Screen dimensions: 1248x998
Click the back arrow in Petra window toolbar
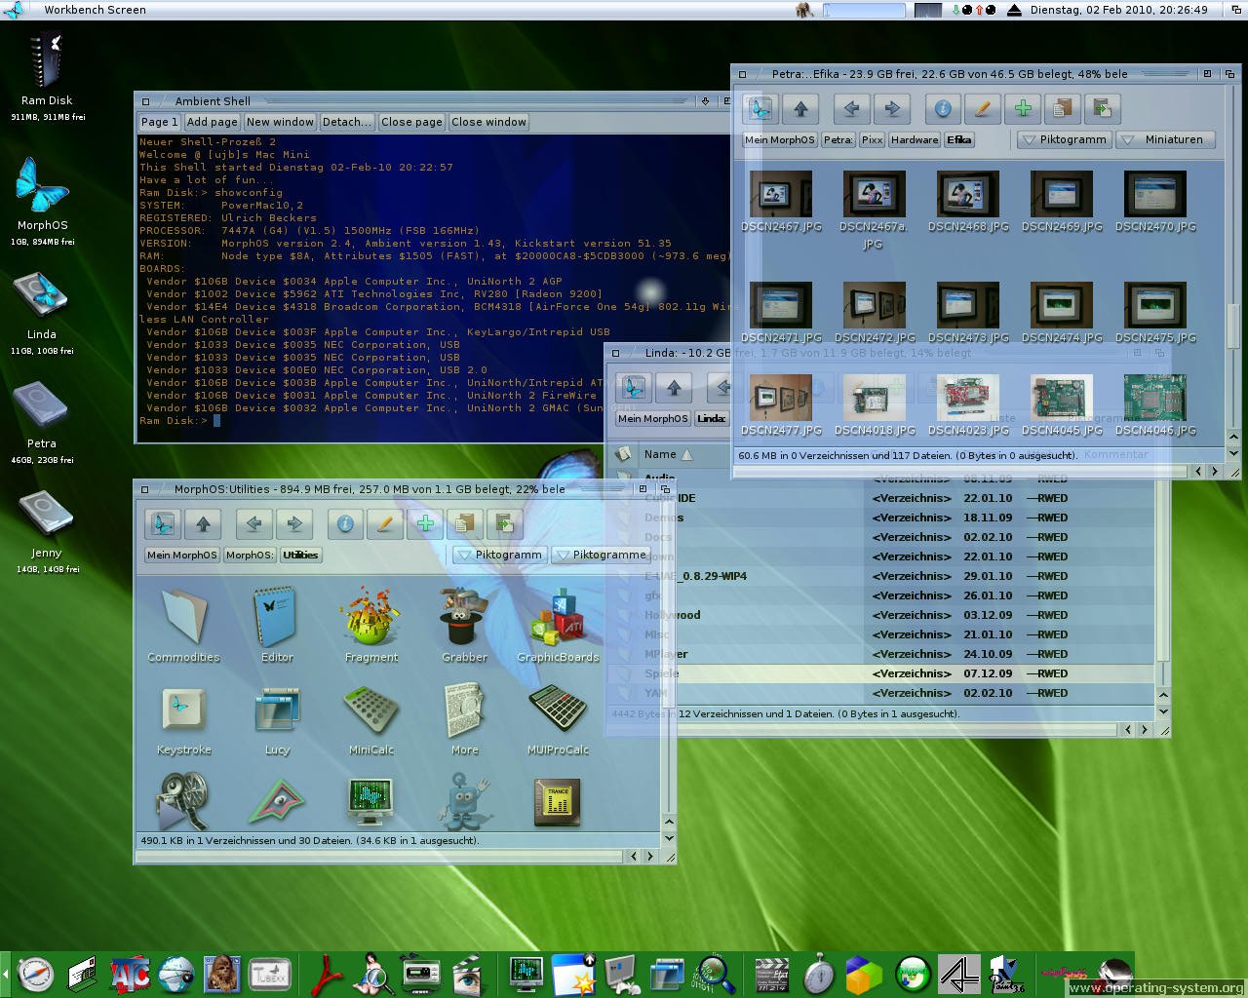(x=851, y=109)
